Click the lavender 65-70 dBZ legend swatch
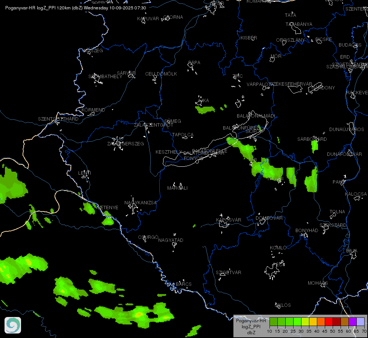Image resolution: width=368 pixels, height=338 pixels. (x=360, y=322)
